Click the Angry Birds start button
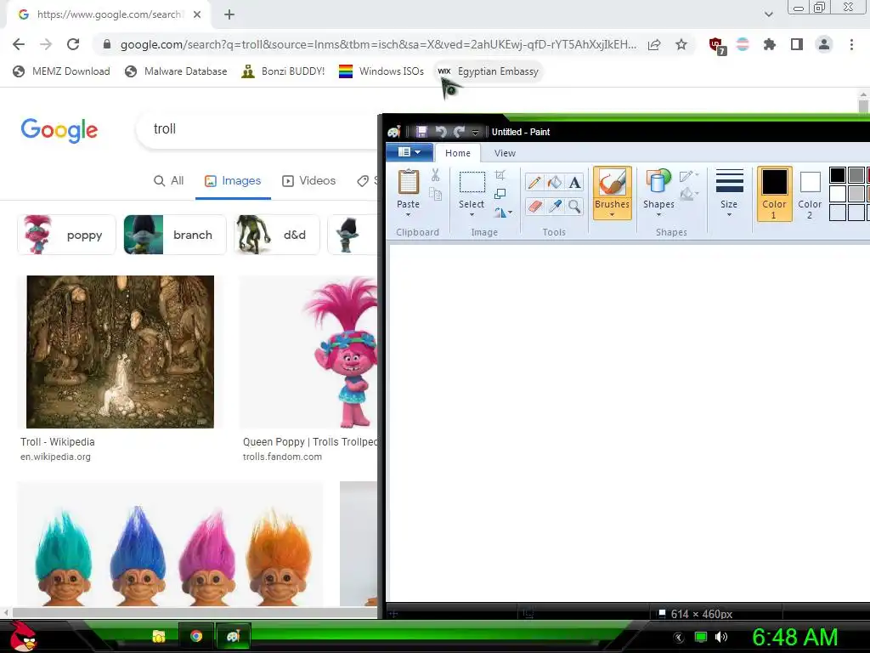 [23, 636]
